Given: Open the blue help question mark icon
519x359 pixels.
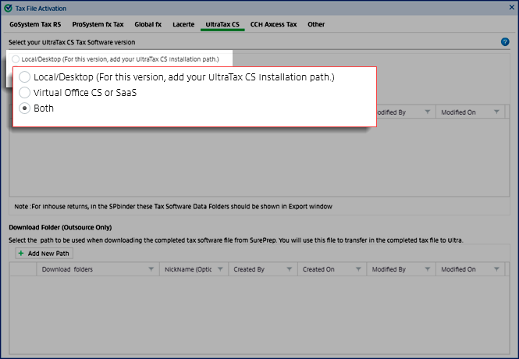Looking at the screenshot, I should click(x=505, y=41).
